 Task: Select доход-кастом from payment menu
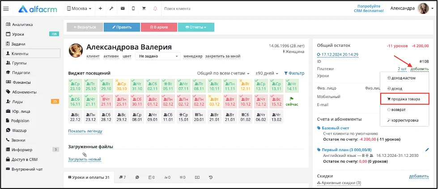click(x=404, y=78)
